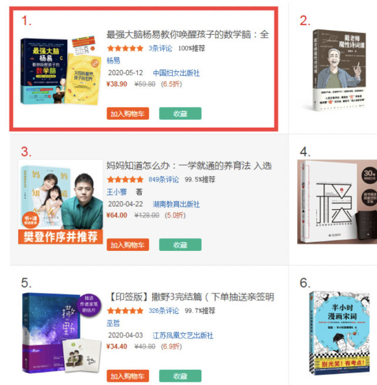This screenshot has width=377, height=385.
Task: Click the 妈妈知道怎么办 cover thumbnail
Action: pos(61,202)
